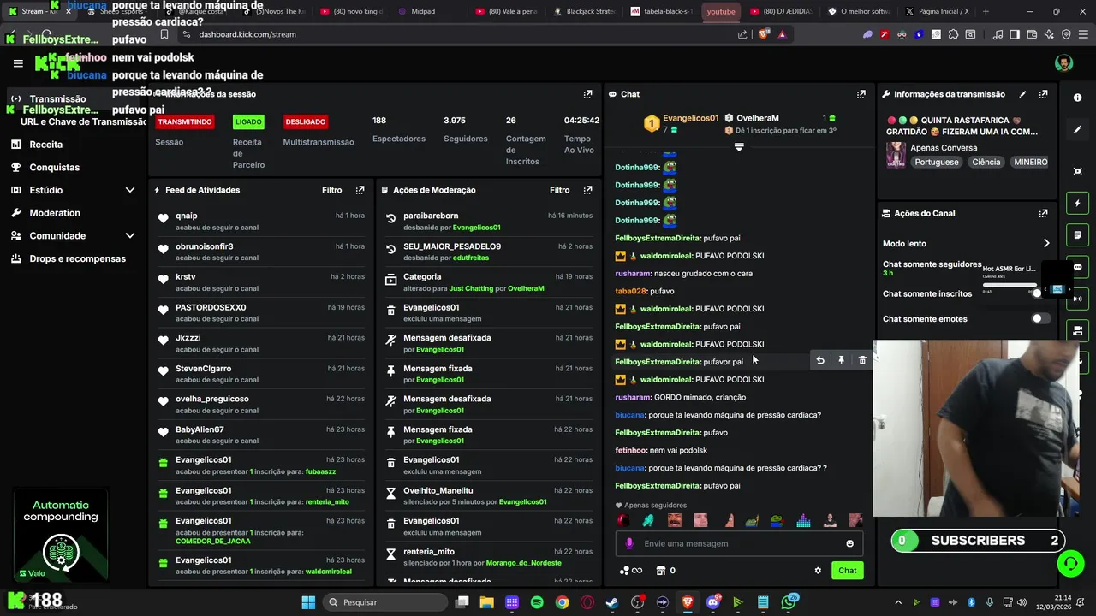The width and height of the screenshot is (1096, 616).
Task: Click the info icon in right rail
Action: point(1077,98)
